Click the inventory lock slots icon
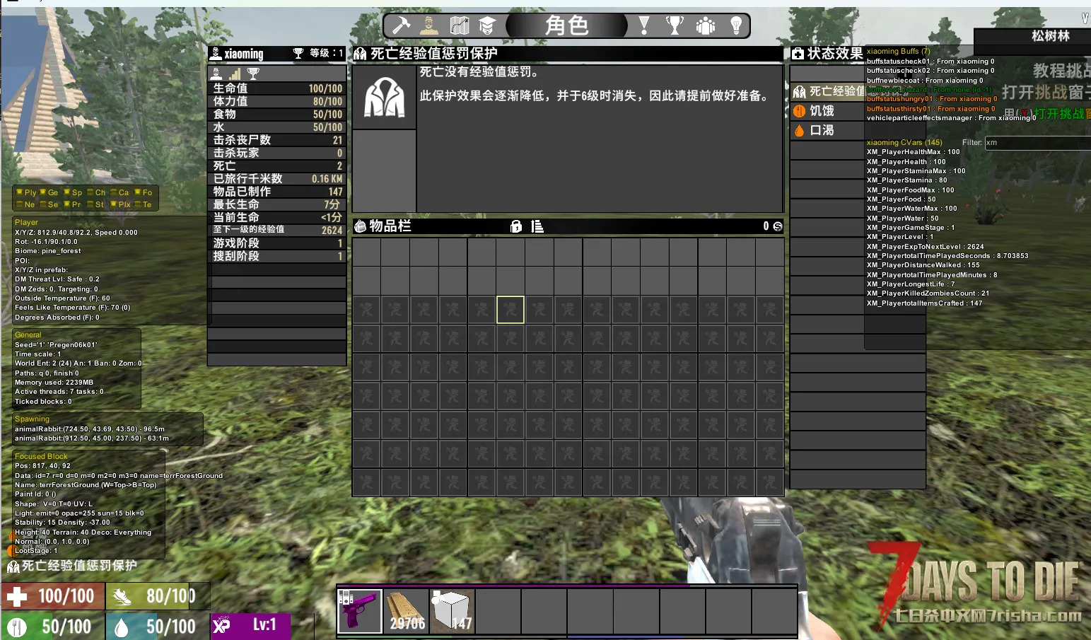Viewport: 1091px width, 640px height. 516,226
